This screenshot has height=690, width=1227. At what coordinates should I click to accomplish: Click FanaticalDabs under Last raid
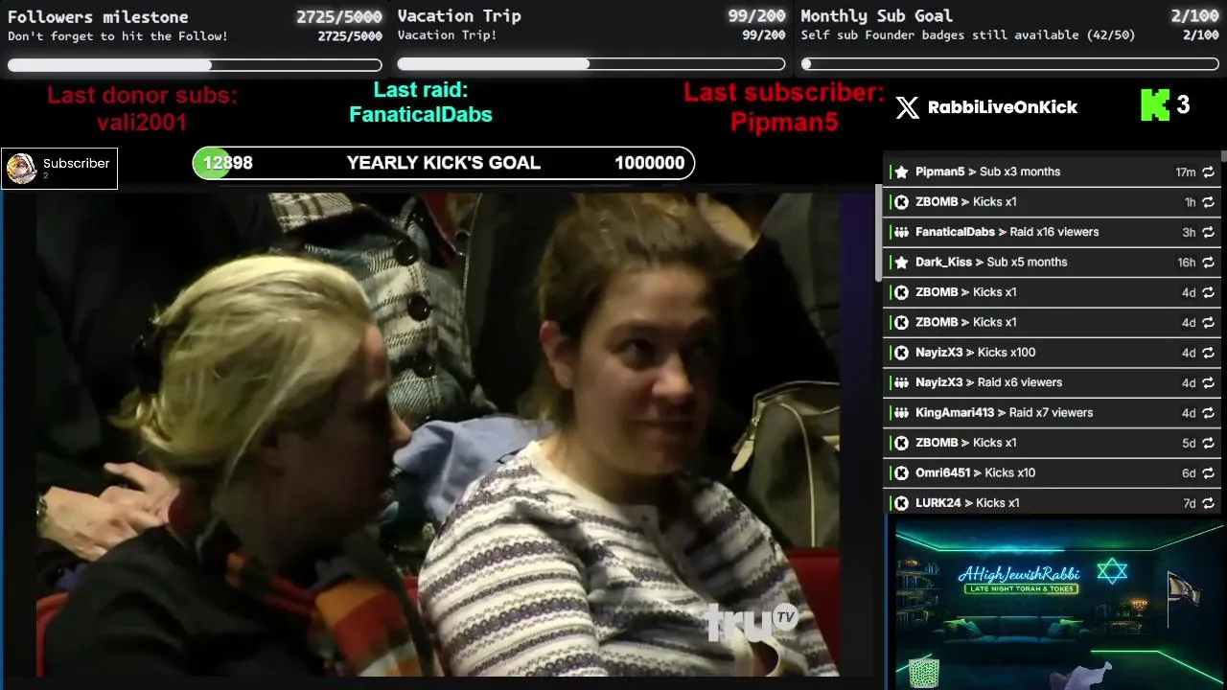pos(421,115)
